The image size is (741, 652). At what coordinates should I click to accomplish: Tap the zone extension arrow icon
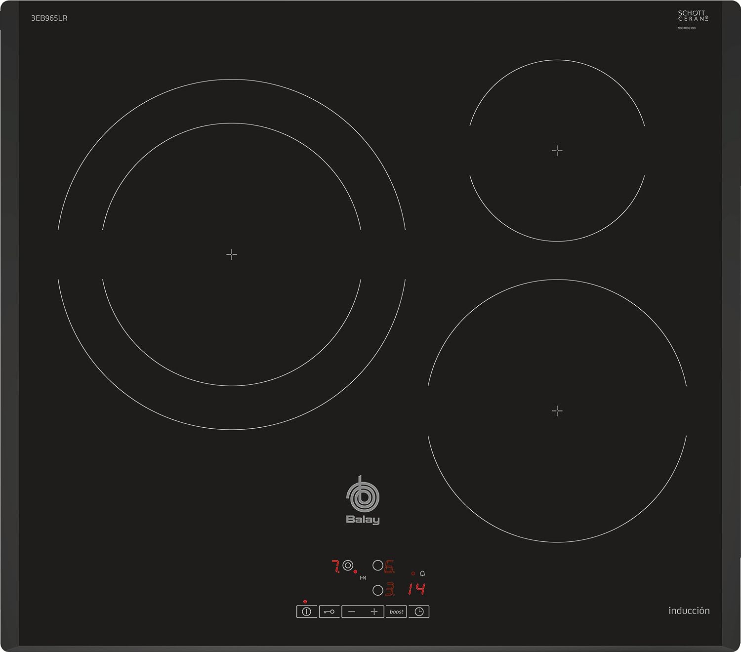pos(363,577)
